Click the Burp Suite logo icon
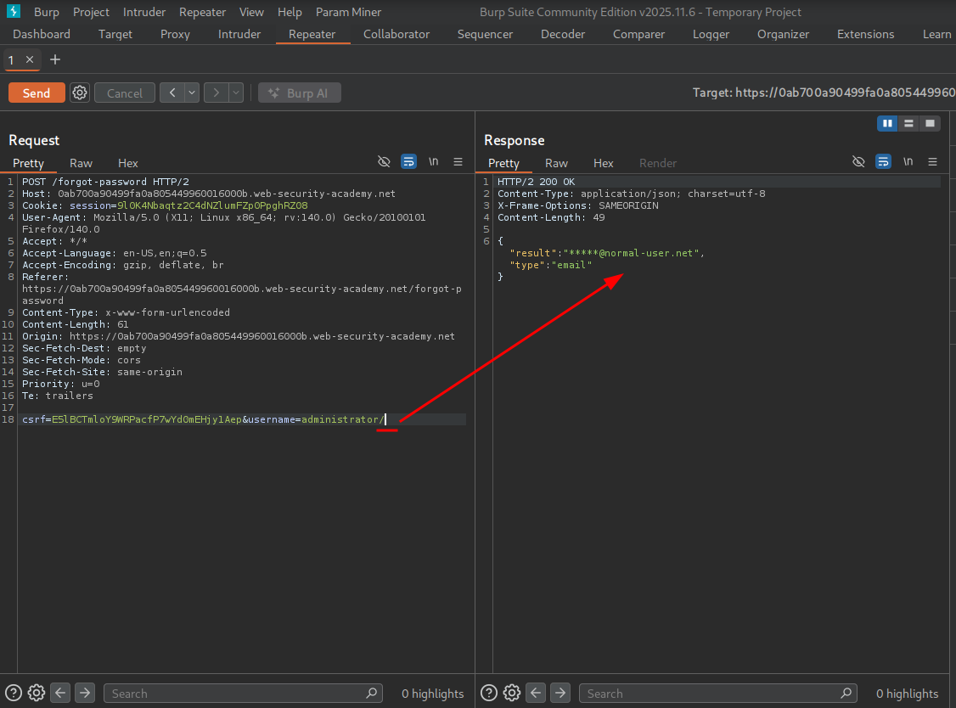 [14, 11]
